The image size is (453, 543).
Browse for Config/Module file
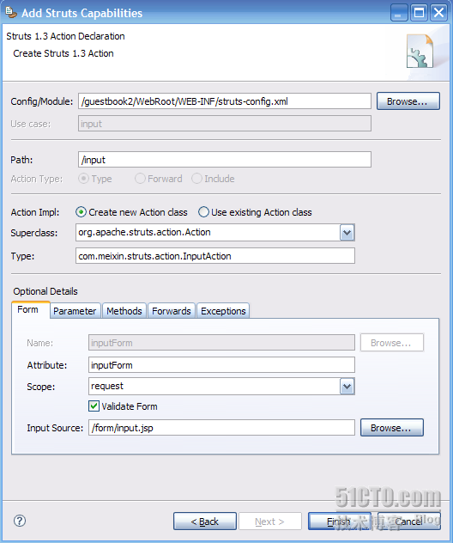[x=408, y=101]
